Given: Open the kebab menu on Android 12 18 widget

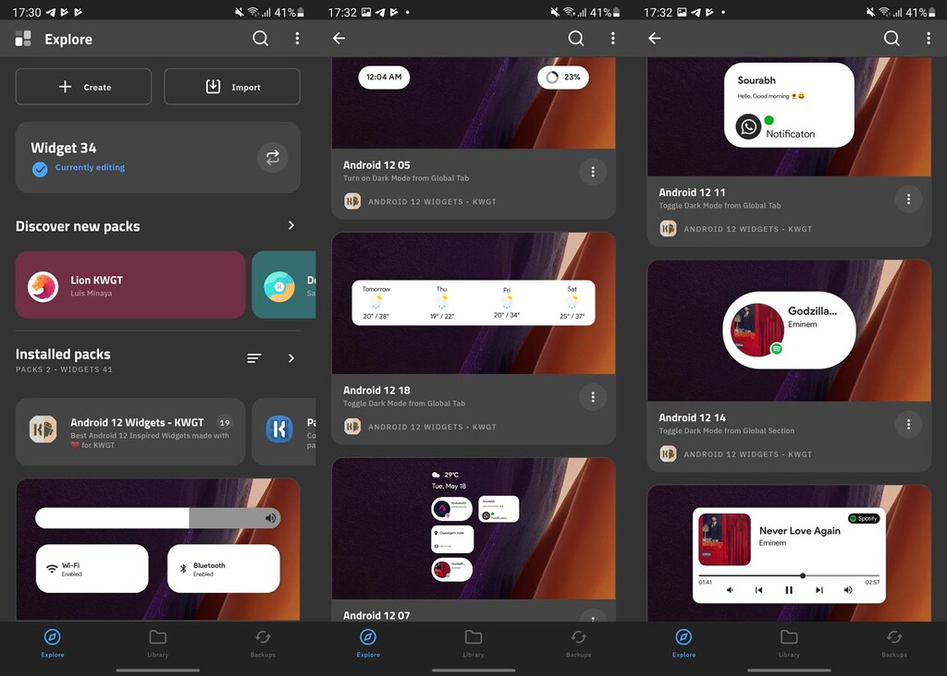Looking at the screenshot, I should pos(593,396).
